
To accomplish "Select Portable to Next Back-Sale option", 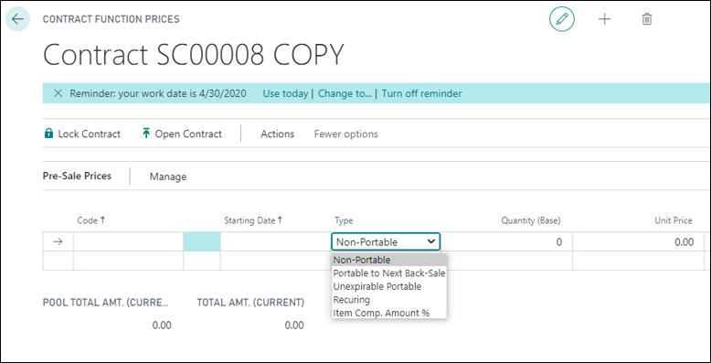I will click(389, 273).
